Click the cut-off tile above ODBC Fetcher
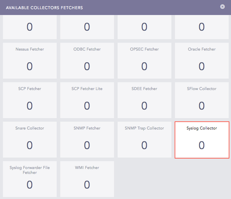The height and width of the screenshot is (199, 231). click(x=87, y=27)
